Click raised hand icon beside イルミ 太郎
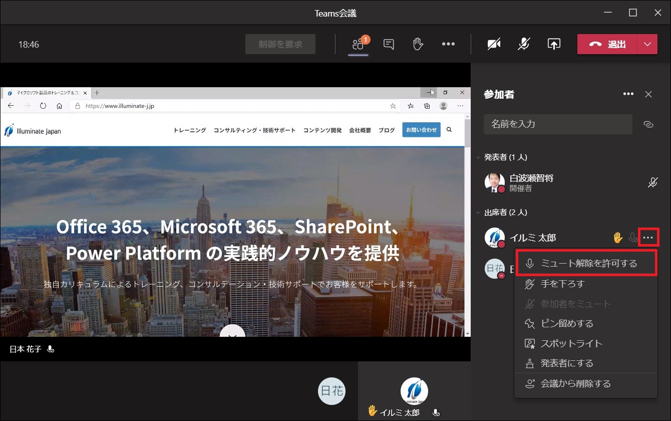The image size is (671, 421). (x=618, y=238)
